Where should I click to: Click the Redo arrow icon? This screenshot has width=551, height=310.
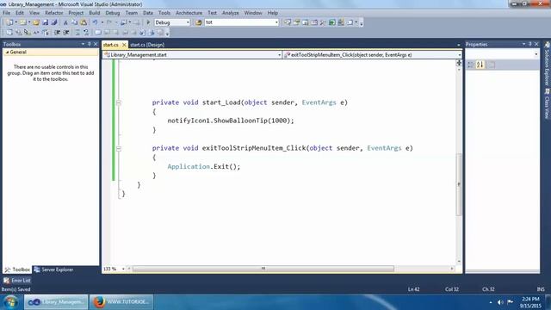(x=109, y=22)
